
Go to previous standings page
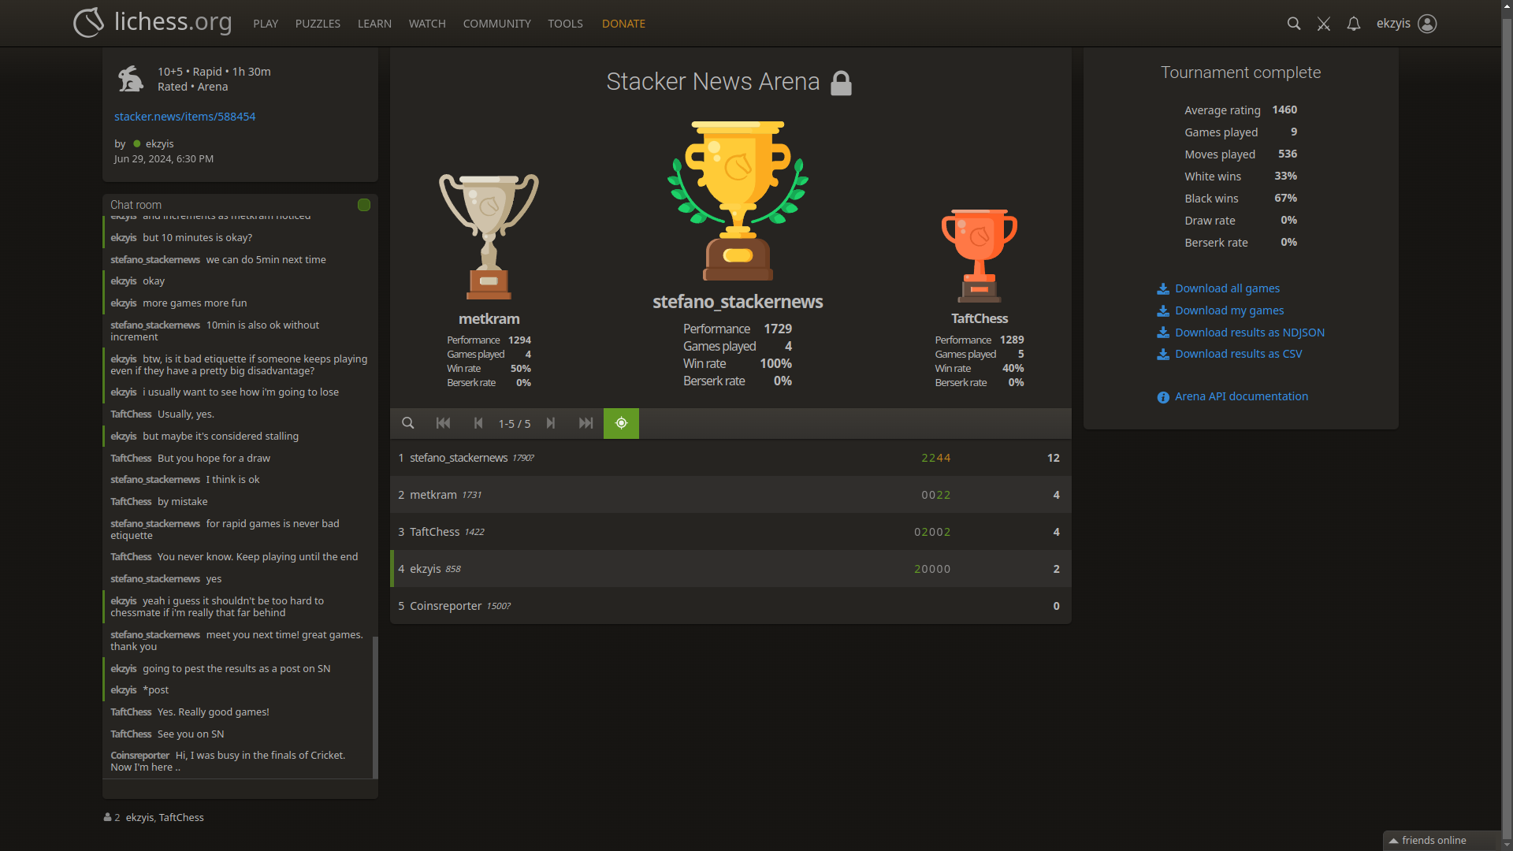pos(478,423)
